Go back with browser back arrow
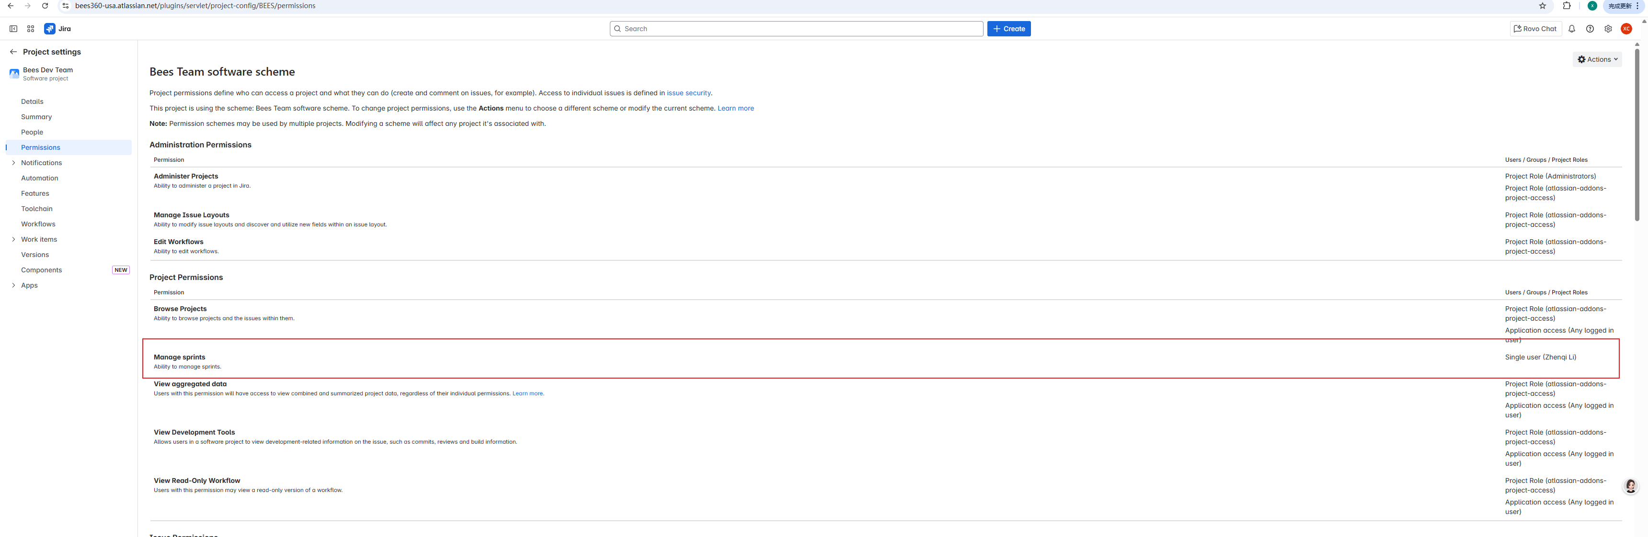The height and width of the screenshot is (537, 1648). [x=10, y=6]
